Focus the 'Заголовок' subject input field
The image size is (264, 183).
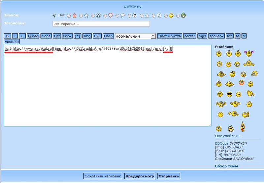coord(101,24)
